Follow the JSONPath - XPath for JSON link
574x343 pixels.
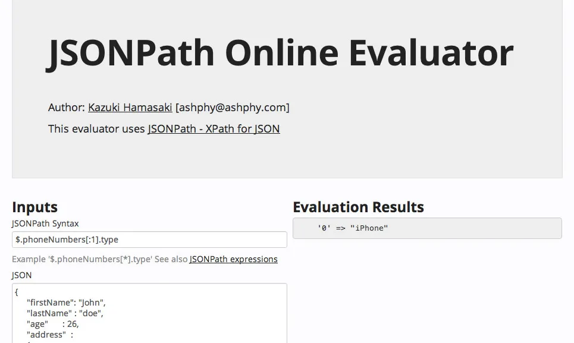pyautogui.click(x=212, y=129)
